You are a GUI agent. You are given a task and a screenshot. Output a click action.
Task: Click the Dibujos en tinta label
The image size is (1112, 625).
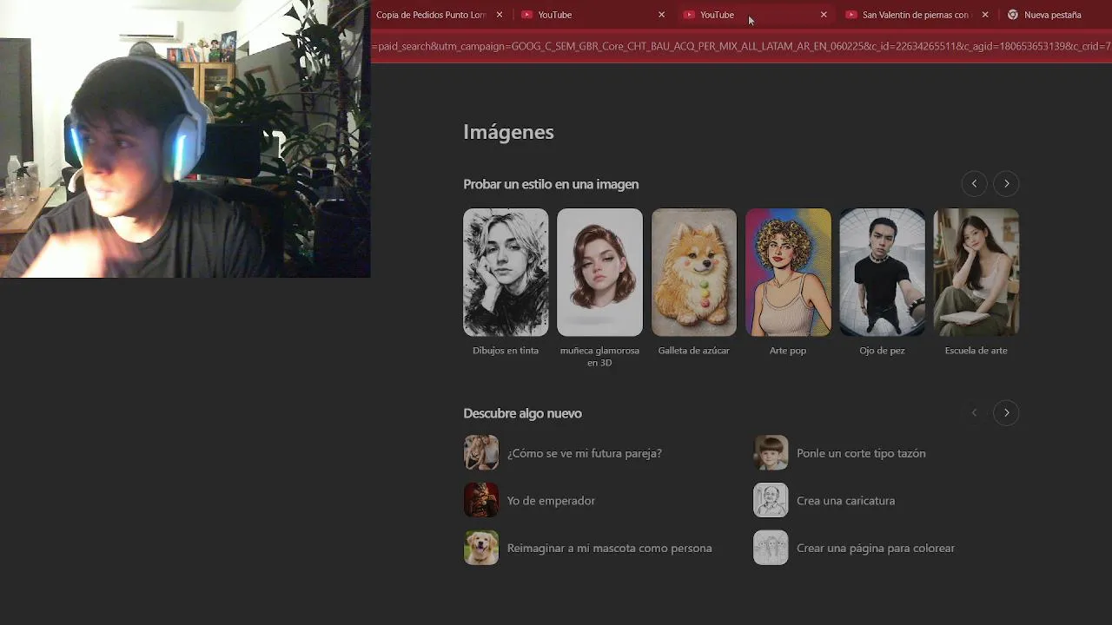506,351
